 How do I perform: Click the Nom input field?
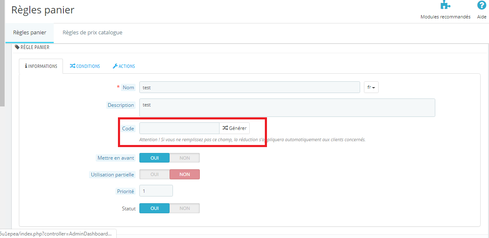click(249, 87)
